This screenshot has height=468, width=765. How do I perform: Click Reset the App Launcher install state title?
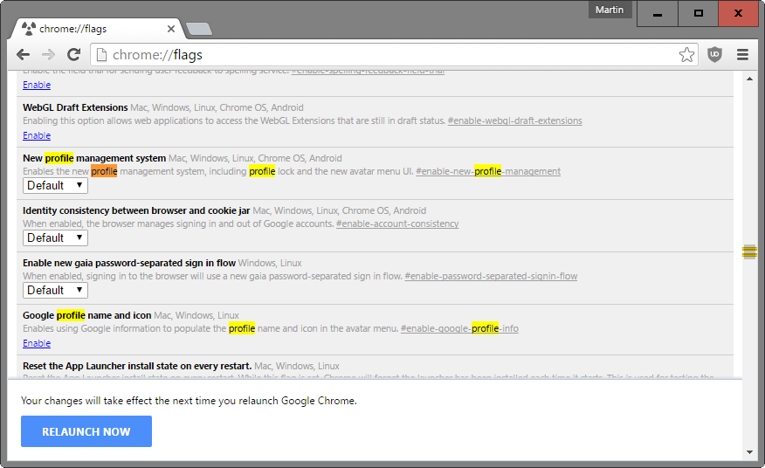tap(137, 366)
